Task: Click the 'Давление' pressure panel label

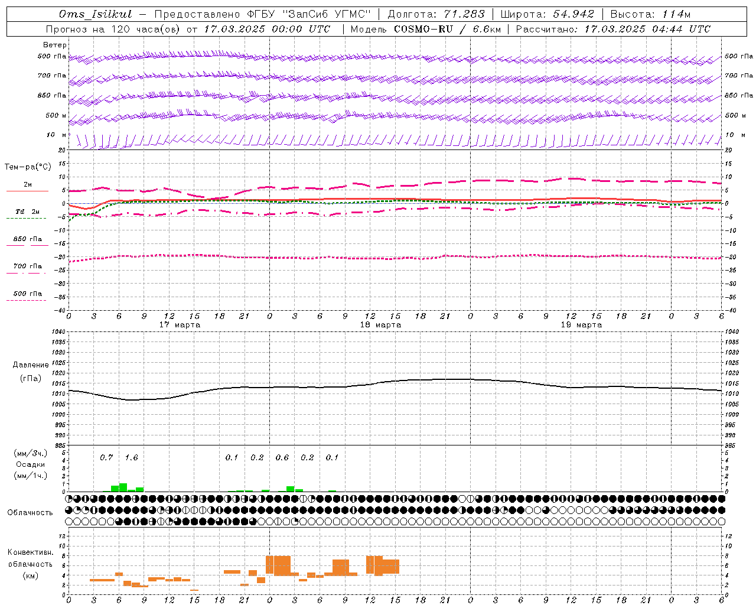Action: [31, 365]
